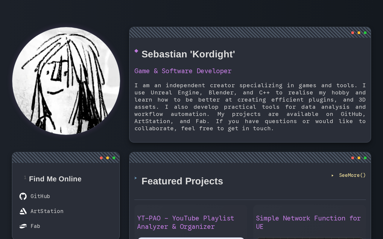Viewport: 383px width, 239px height.
Task: Click the circular sketch avatar image
Action: [x=66, y=81]
